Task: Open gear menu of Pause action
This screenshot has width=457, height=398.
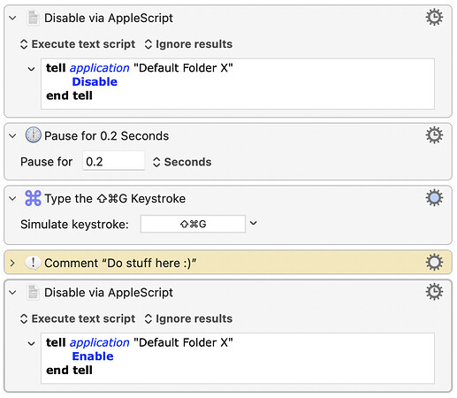Action: 434,135
